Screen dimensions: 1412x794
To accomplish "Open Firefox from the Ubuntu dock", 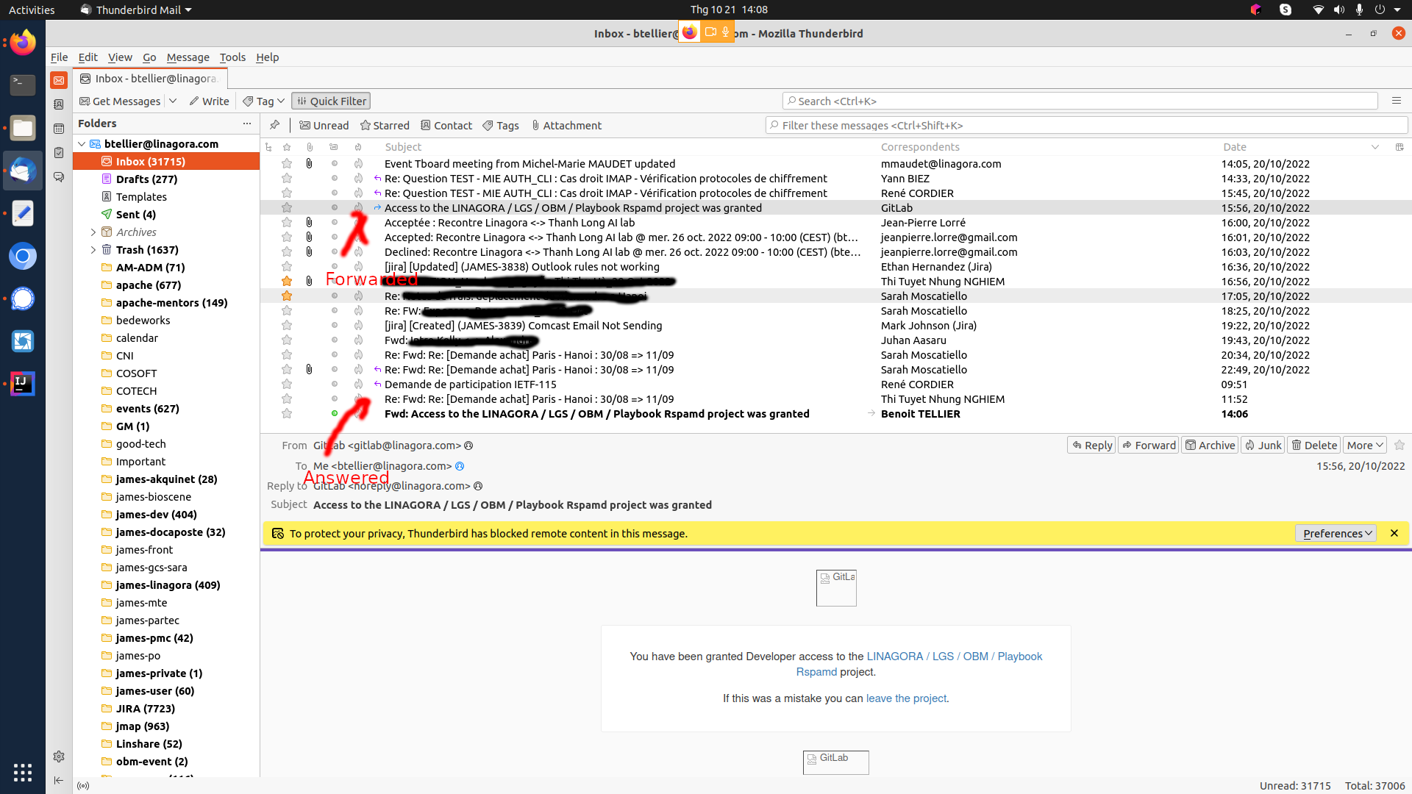I will coord(23,43).
